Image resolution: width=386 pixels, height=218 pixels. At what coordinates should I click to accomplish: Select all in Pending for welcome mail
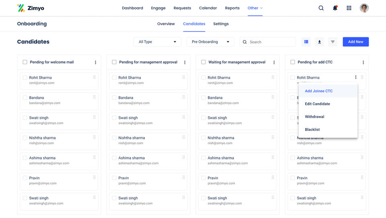click(25, 62)
